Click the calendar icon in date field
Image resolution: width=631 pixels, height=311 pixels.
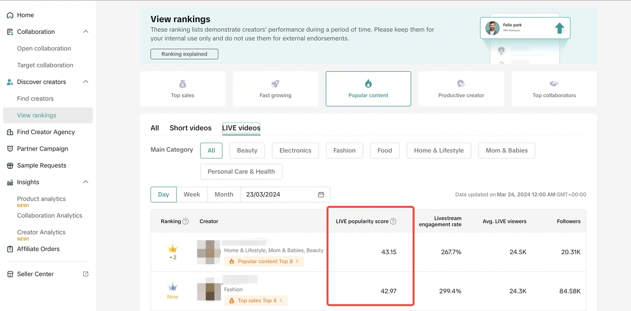(321, 195)
